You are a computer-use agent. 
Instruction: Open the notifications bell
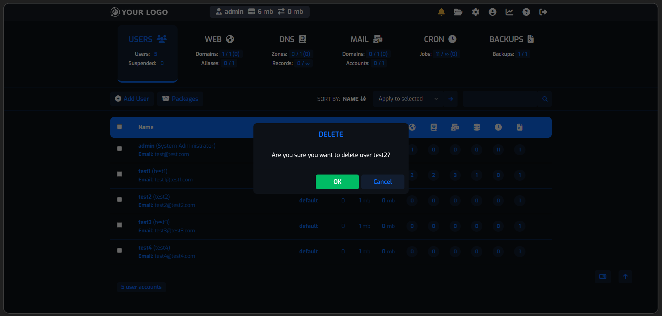441,12
